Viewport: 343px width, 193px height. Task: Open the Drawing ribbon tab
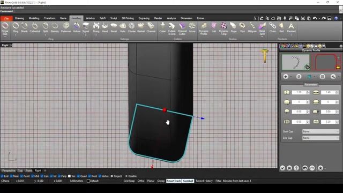[20, 18]
